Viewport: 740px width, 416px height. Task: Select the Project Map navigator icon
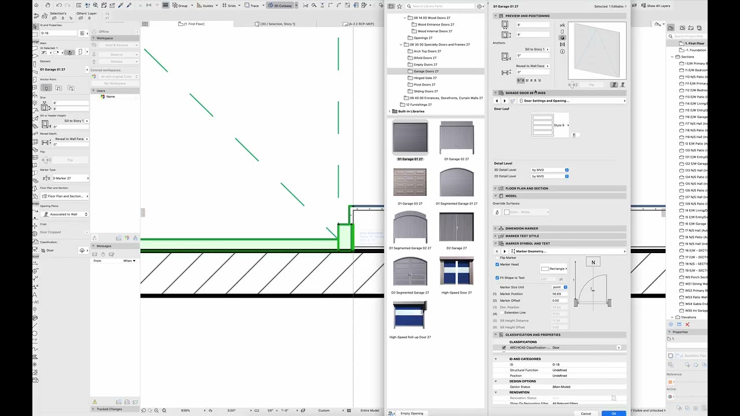point(671,28)
